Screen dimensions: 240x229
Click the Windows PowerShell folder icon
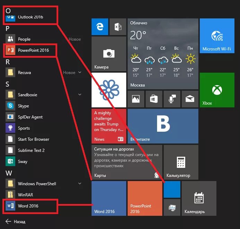pos(10,183)
